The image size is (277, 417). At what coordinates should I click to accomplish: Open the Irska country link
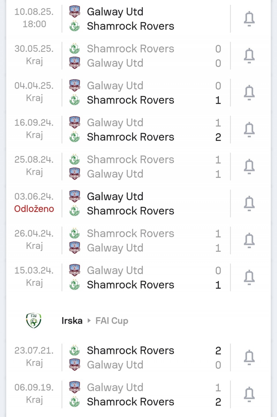72,321
